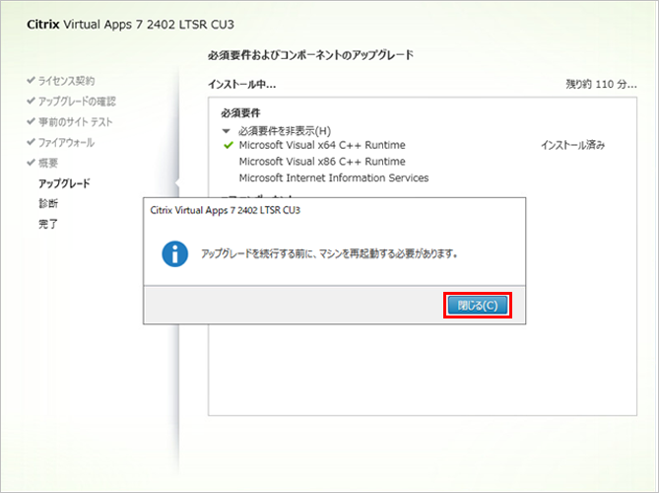This screenshot has width=659, height=493.
Task: Click the dialog title bar text
Action: (224, 210)
